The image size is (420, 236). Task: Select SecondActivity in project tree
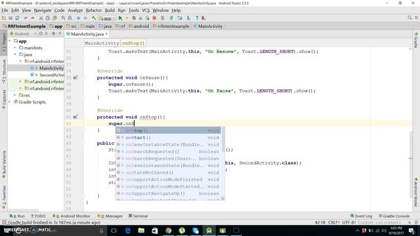tap(52, 75)
